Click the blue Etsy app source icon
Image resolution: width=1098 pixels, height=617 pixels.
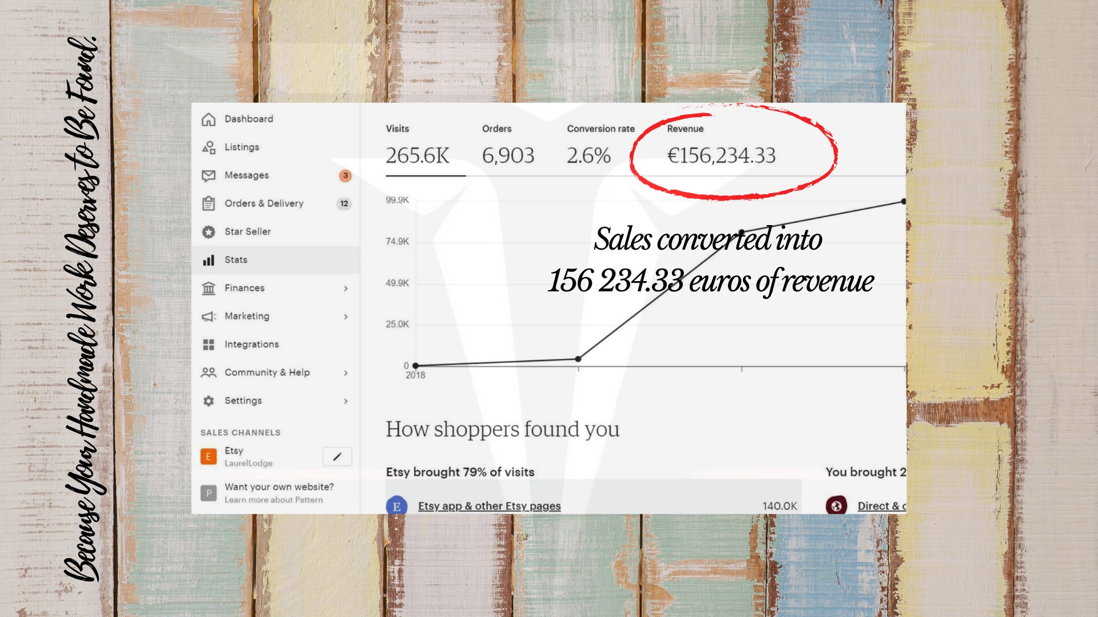pos(397,506)
